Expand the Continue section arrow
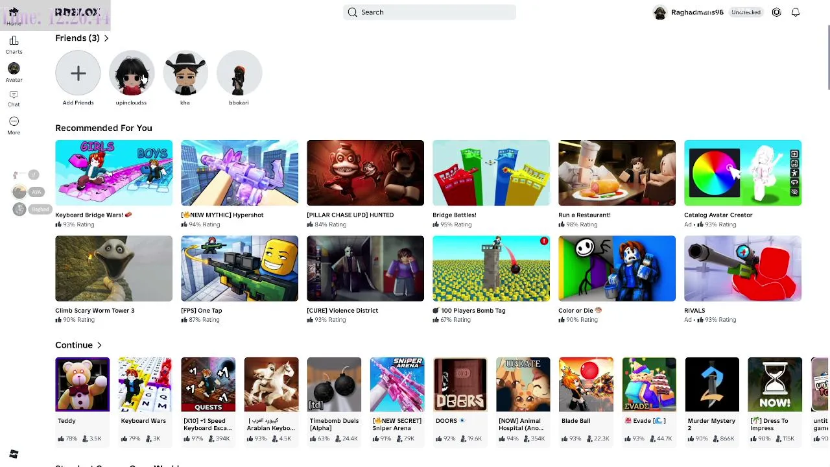 (99, 345)
